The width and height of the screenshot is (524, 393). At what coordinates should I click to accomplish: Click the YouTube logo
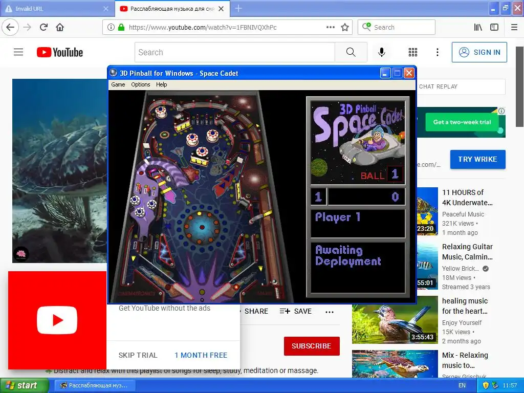(x=60, y=52)
